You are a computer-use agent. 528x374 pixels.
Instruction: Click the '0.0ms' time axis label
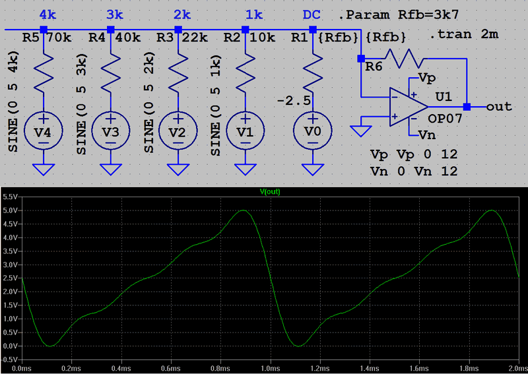coord(22,369)
